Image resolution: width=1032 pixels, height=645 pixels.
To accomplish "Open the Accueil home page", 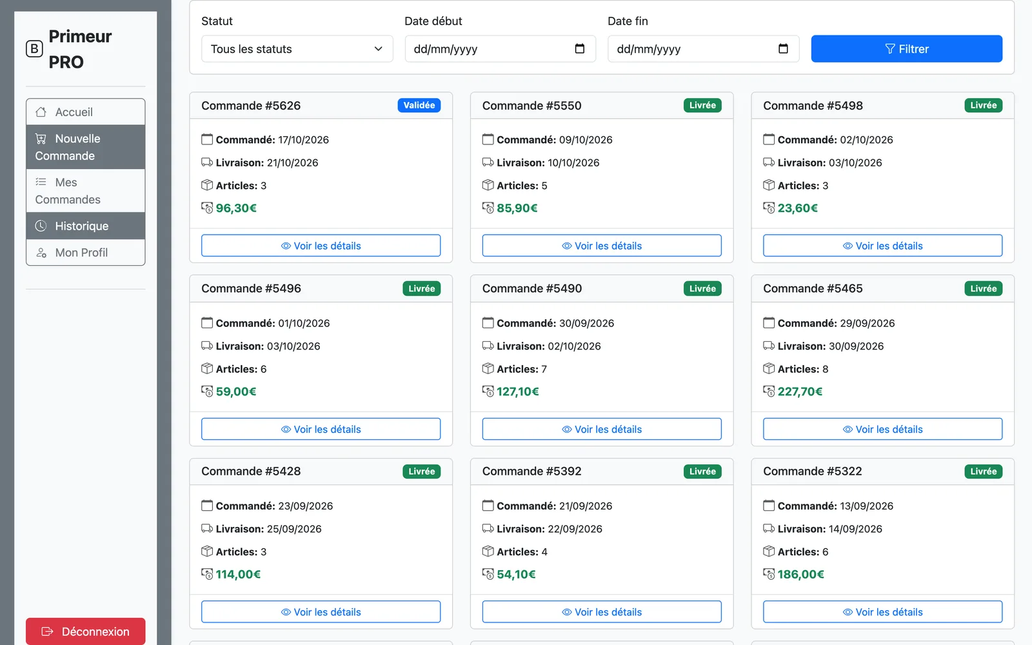I will 85,112.
